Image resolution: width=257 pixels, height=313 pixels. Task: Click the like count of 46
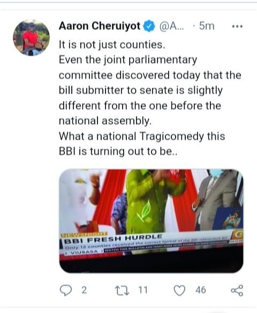click(x=201, y=290)
